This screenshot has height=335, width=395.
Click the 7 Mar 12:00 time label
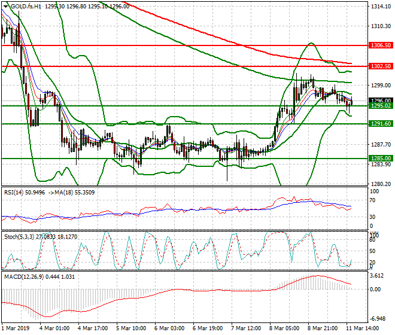point(246,328)
